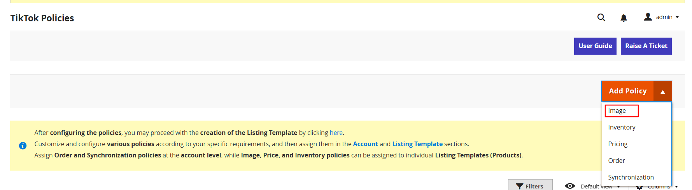
Task: Click the TikTok Policies page title
Action: tap(42, 18)
